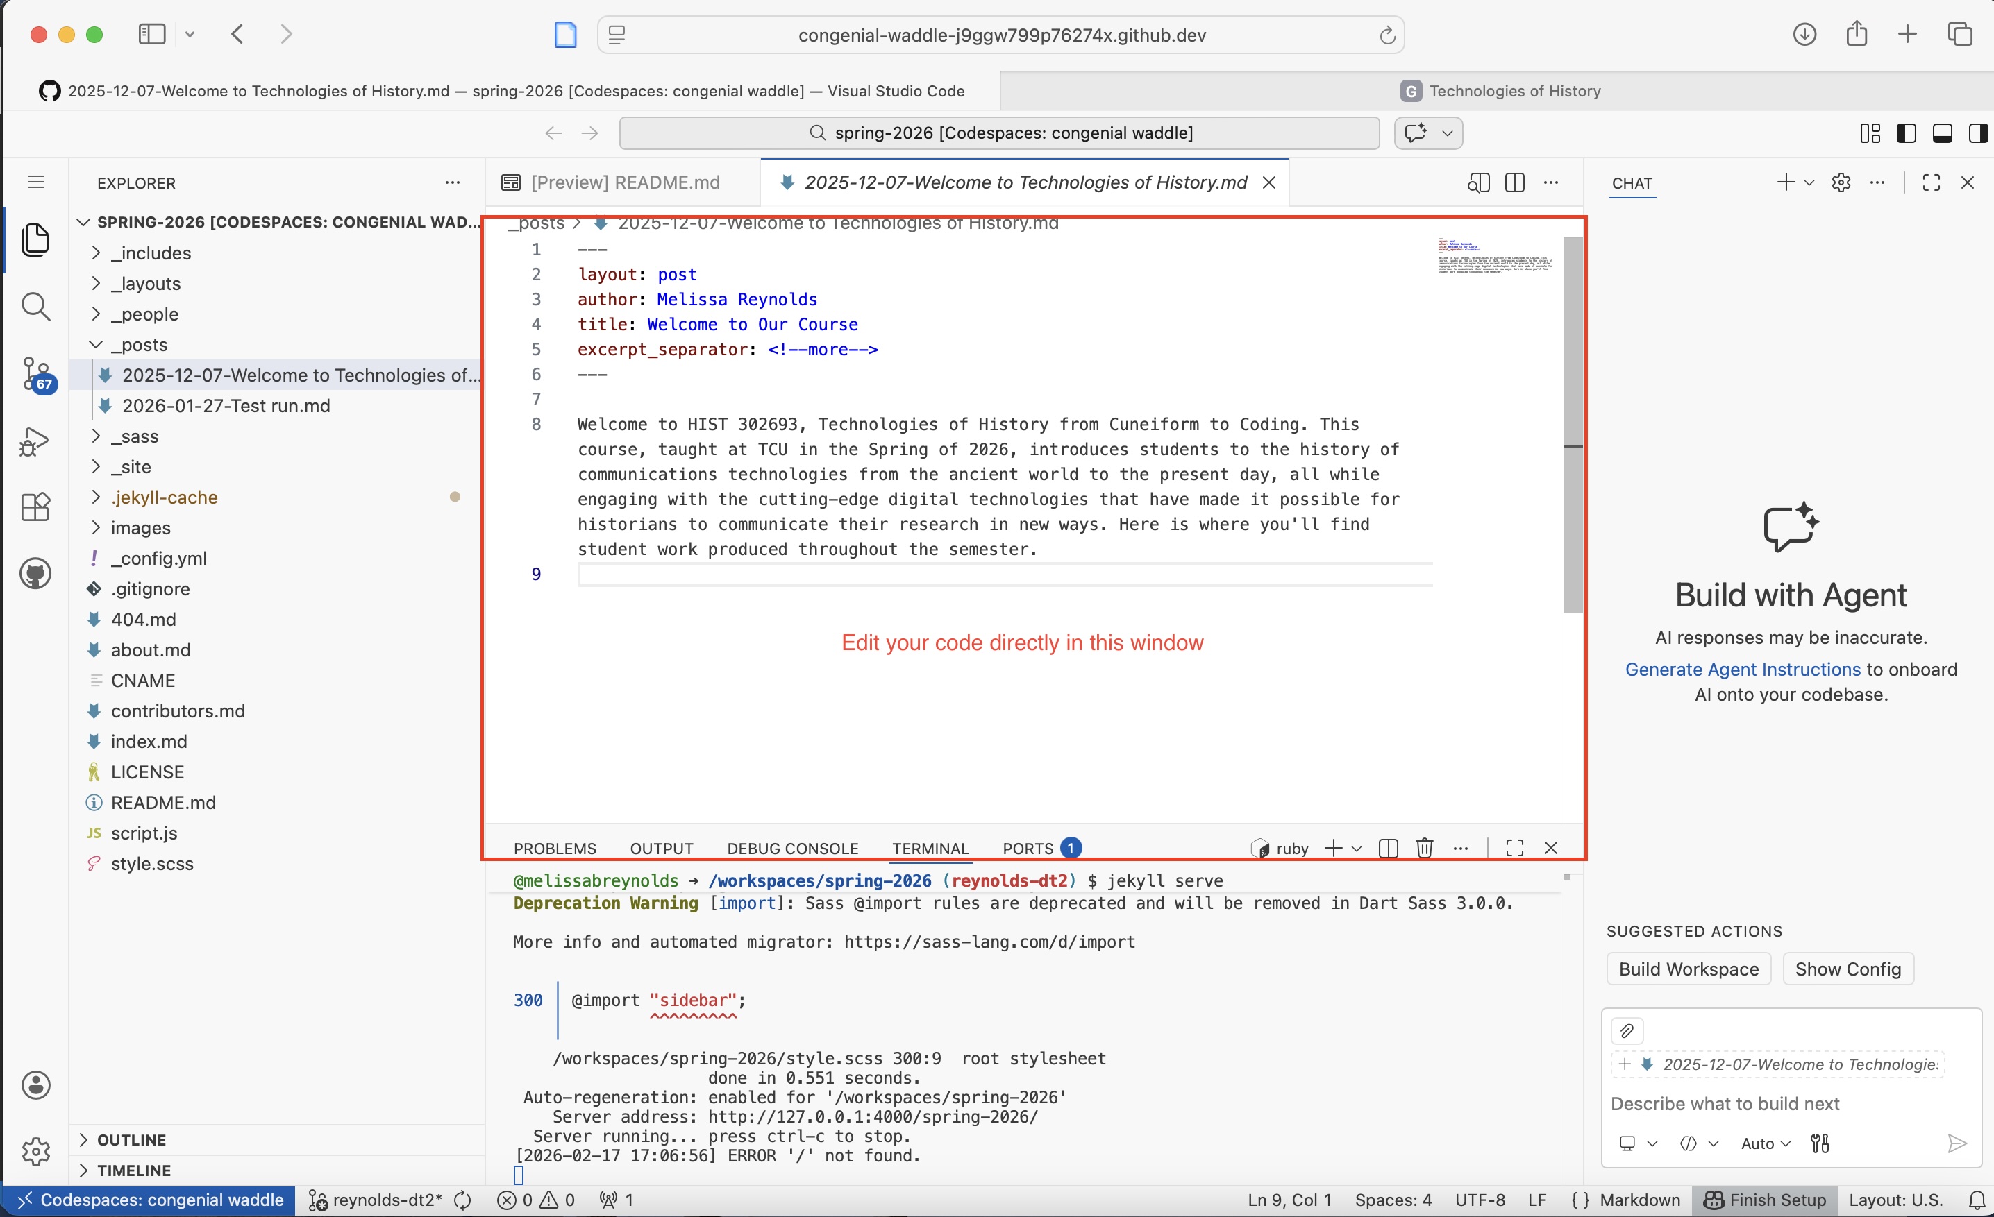Collapse the _posts folder
1994x1217 pixels.
97,344
